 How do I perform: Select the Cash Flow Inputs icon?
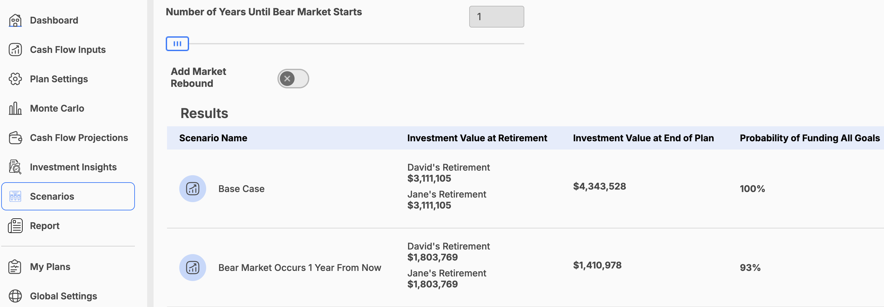point(15,50)
